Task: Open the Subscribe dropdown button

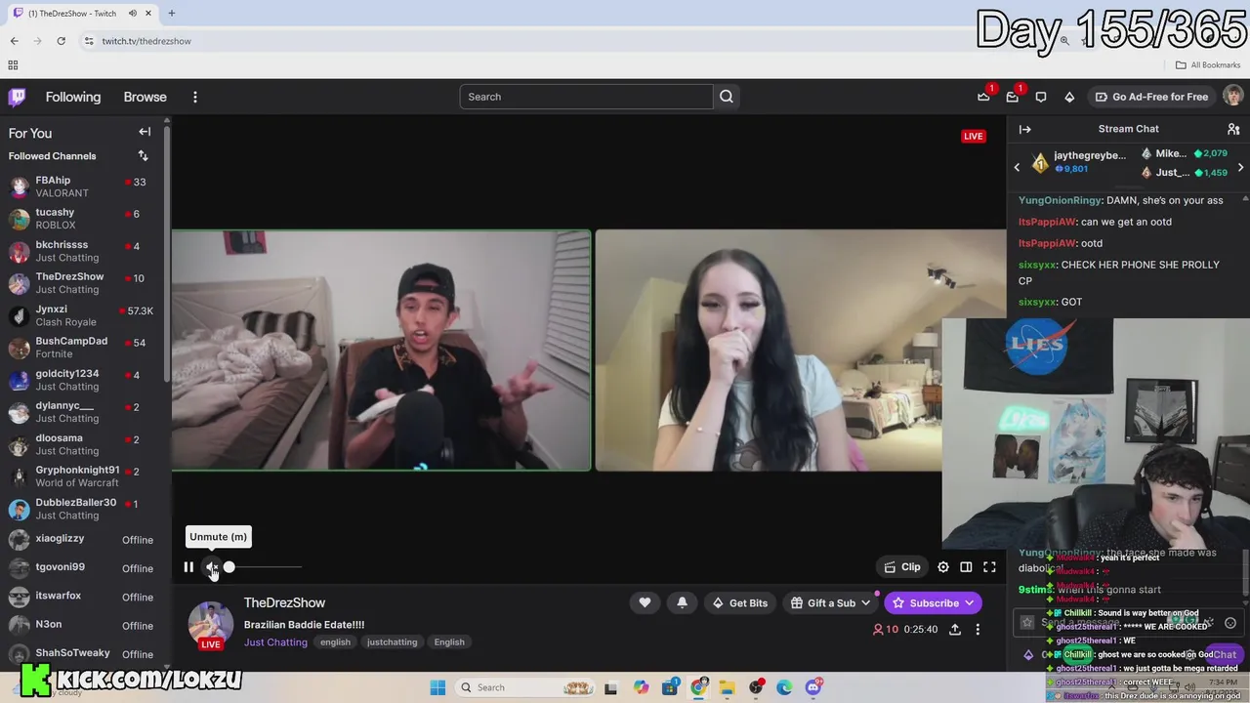Action: [934, 603]
